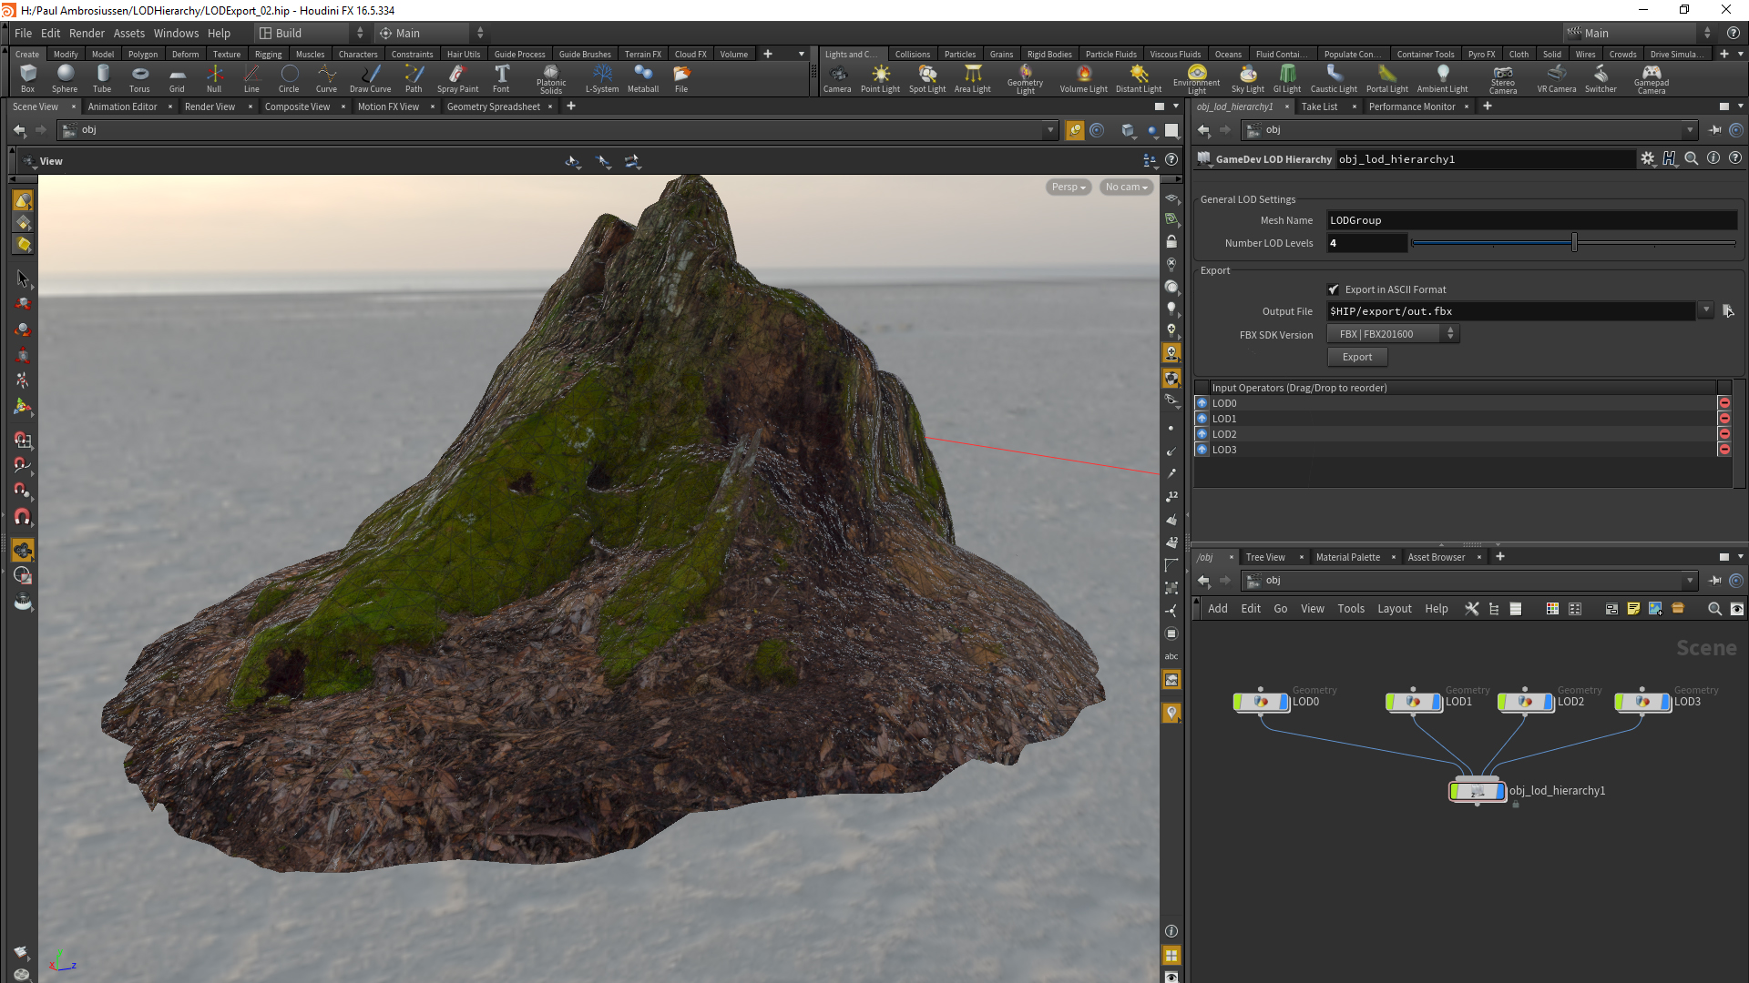Expand the Scene View camera selector

[x=1123, y=186]
